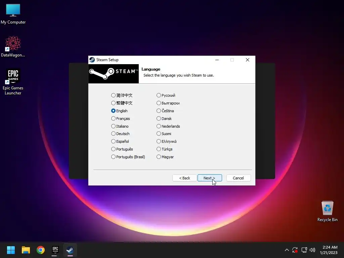Choose Suomi as the language

[164, 134]
